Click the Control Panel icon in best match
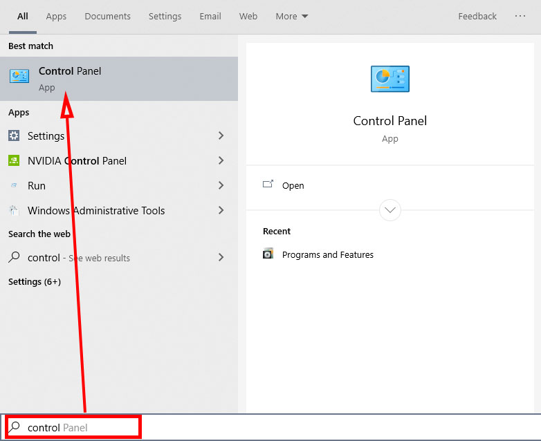This screenshot has height=441, width=541. (19, 76)
